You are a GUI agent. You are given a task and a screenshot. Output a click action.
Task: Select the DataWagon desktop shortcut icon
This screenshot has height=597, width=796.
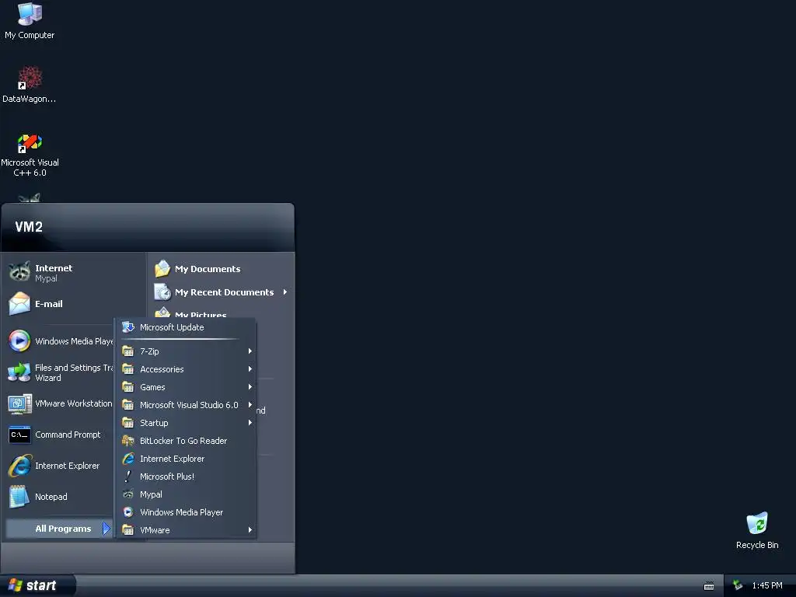point(30,78)
